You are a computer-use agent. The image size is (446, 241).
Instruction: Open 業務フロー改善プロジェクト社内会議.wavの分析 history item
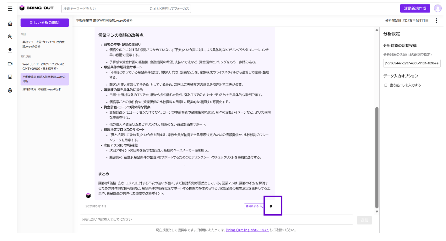(45, 44)
